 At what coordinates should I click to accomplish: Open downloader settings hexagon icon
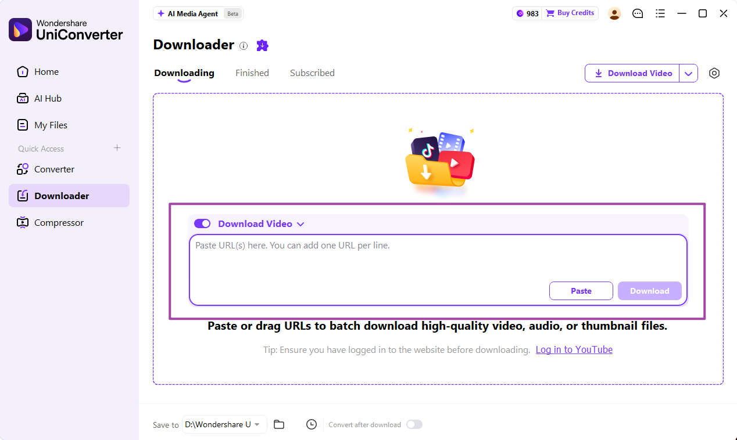pos(714,73)
